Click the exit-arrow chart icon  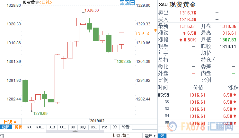[133, 3]
